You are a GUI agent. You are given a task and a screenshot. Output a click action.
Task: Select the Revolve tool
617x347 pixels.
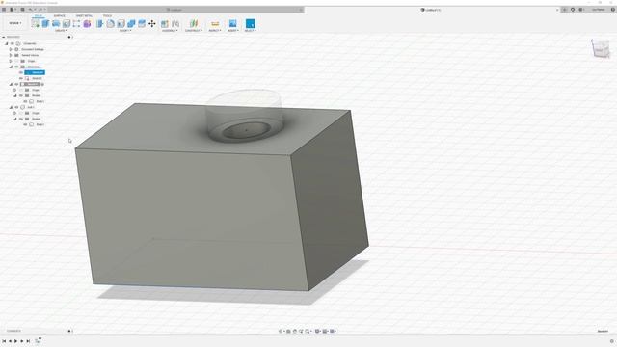point(56,23)
